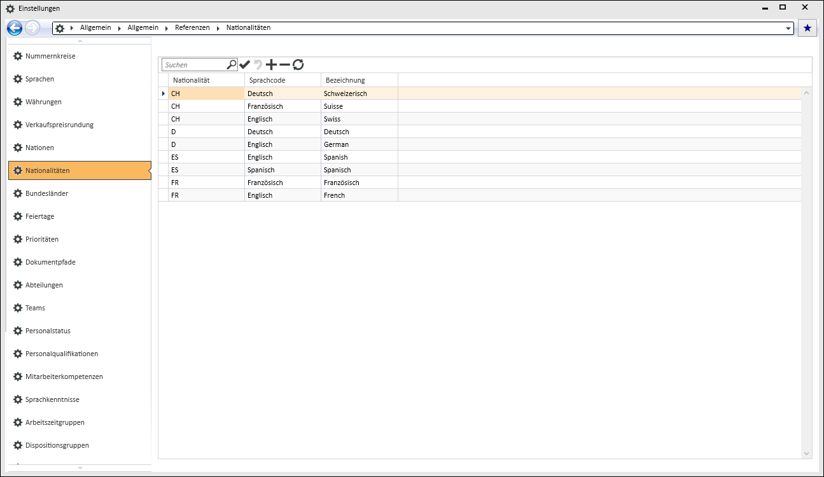The height and width of the screenshot is (477, 824).
Task: Click gear icon next to Personalqualifikationen
Action: click(18, 354)
